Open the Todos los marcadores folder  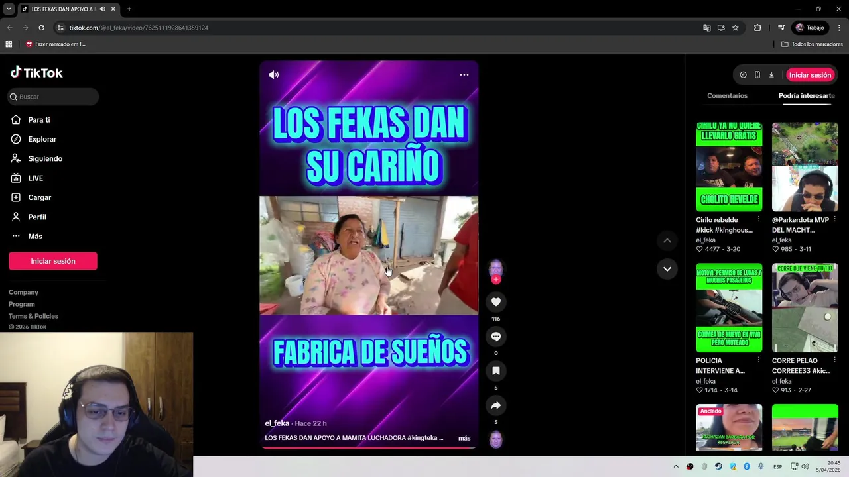(812, 44)
